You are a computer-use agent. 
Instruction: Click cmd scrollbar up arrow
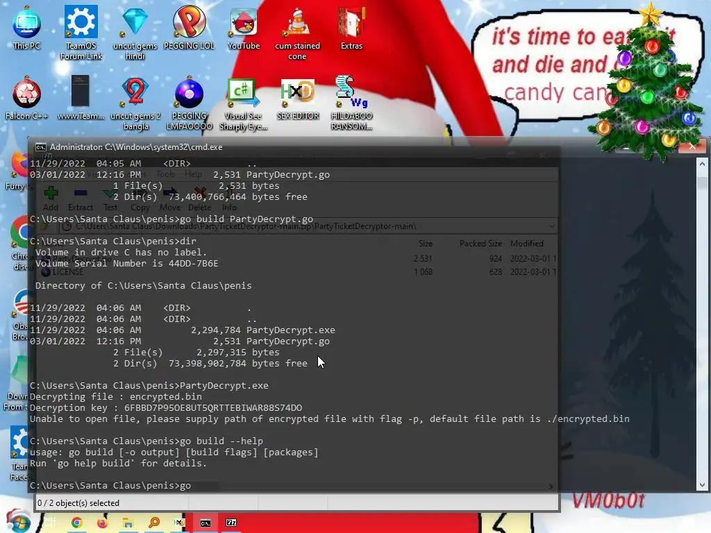702,164
